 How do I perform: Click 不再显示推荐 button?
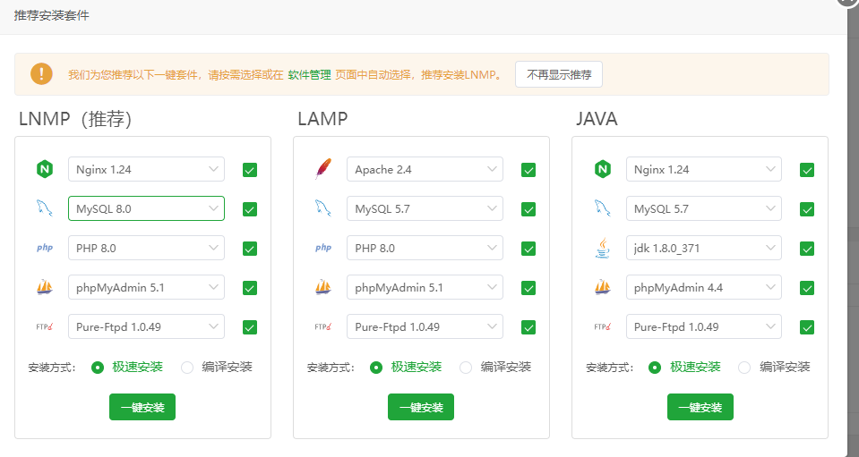pyautogui.click(x=559, y=74)
